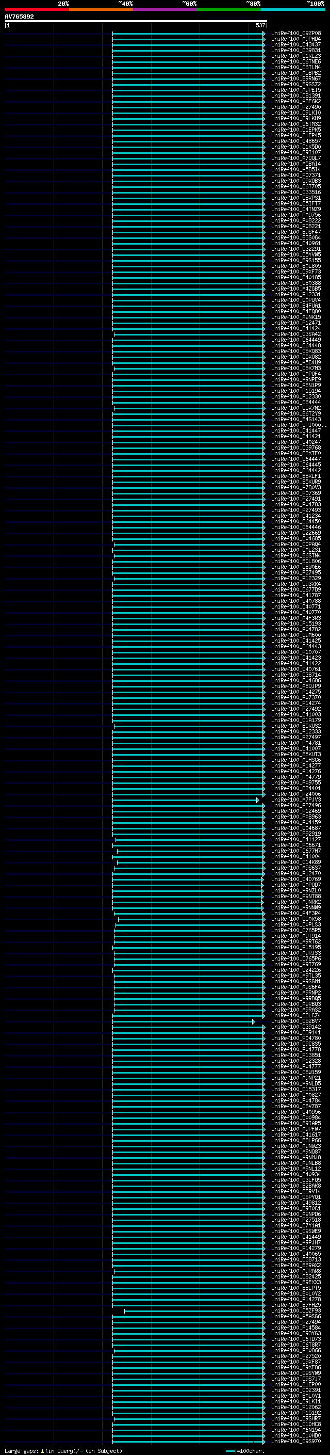Pick the UniRef100_A9NNW9 label
330x1455 pixels.
pyautogui.click(x=295, y=907)
